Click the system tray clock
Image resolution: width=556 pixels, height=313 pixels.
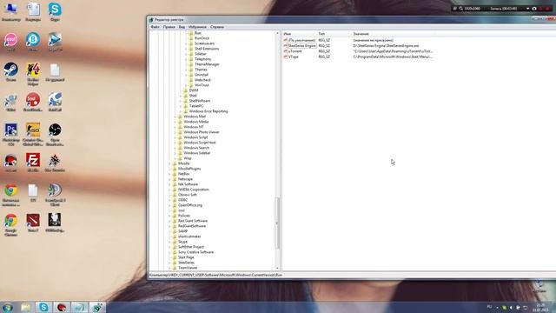[540, 307]
